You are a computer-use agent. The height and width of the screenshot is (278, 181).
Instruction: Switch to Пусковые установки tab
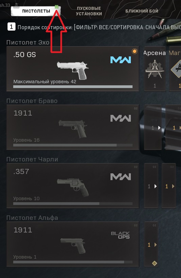coord(89,11)
